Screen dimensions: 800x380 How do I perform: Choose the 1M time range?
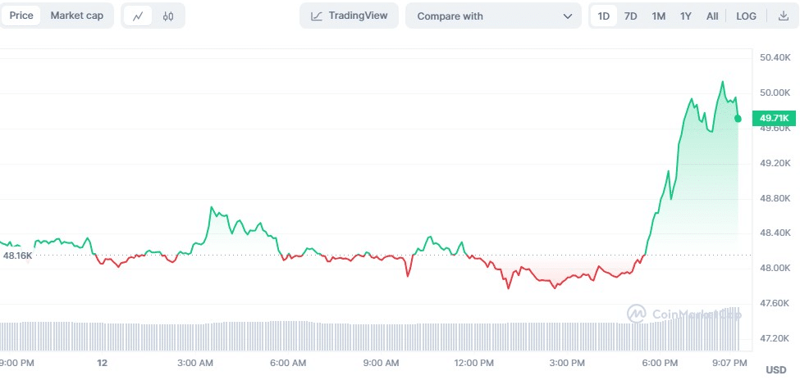tap(658, 16)
